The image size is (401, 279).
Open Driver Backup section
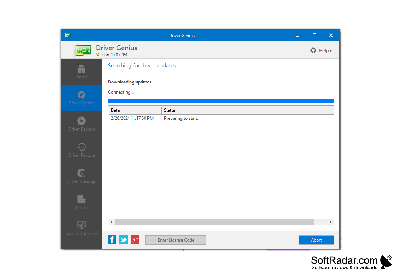(x=82, y=124)
